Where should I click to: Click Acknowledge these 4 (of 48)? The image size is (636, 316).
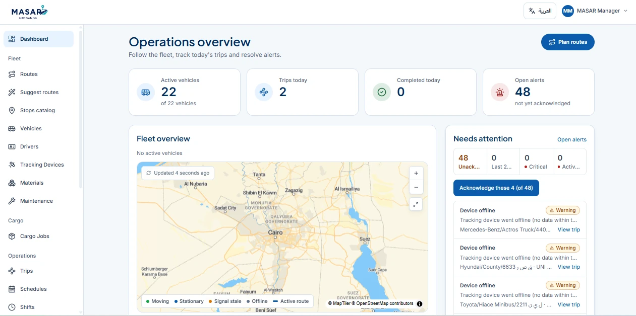tap(496, 188)
